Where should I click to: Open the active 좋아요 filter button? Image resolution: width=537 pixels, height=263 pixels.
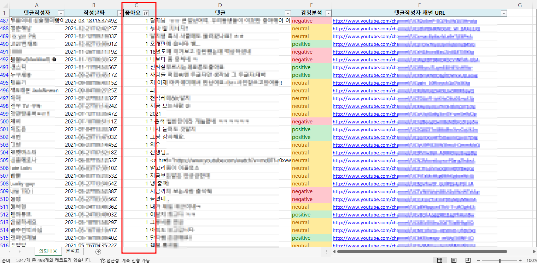click(x=145, y=13)
